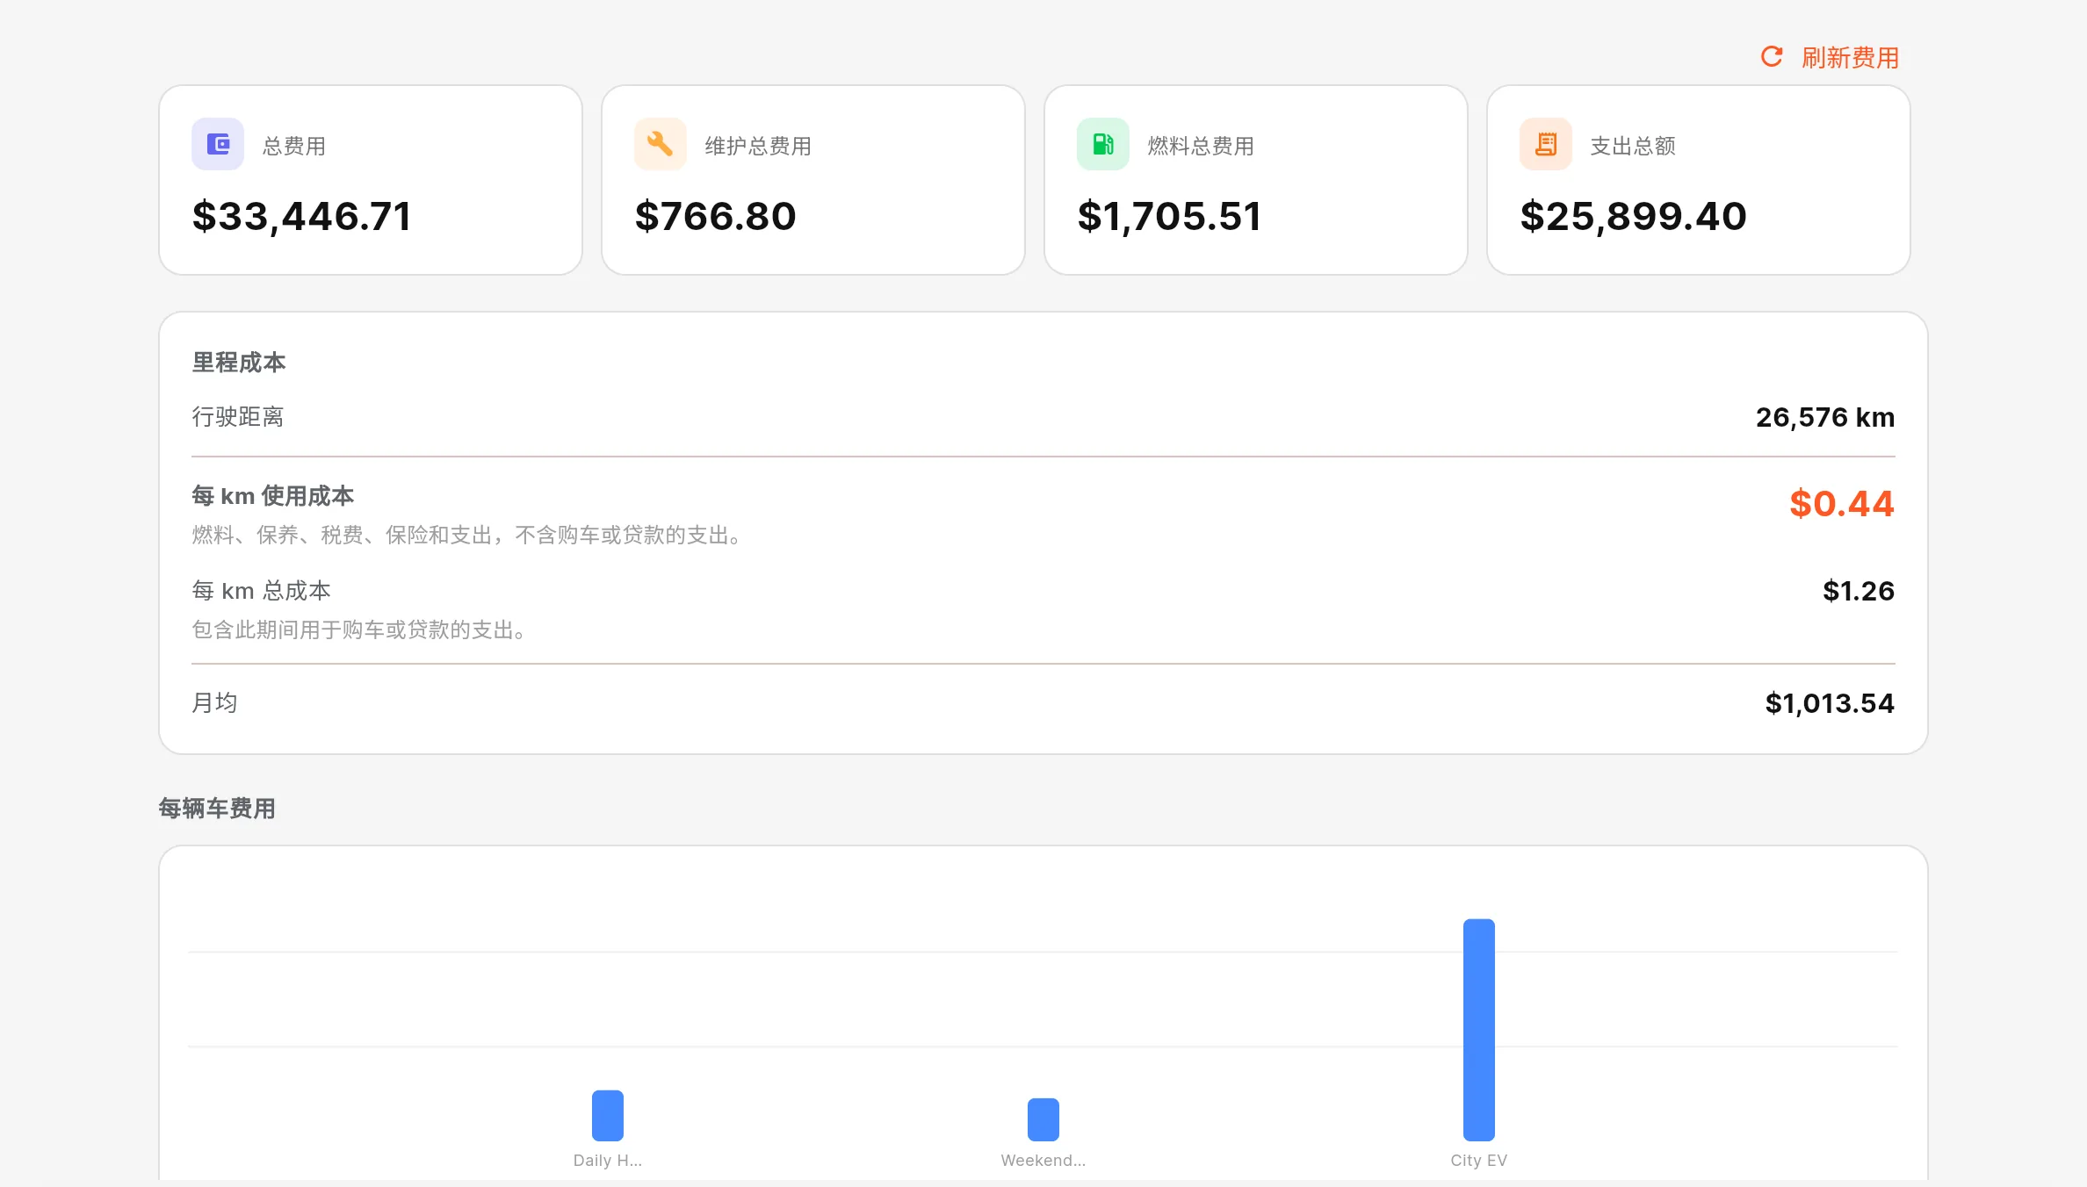
Task: Click the Daily H... axis label
Action: pos(608,1161)
